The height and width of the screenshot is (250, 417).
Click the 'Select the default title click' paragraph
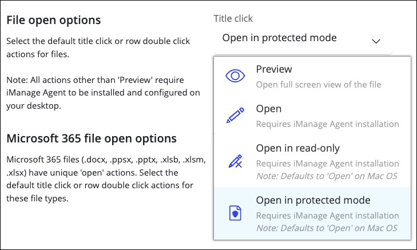click(x=98, y=47)
